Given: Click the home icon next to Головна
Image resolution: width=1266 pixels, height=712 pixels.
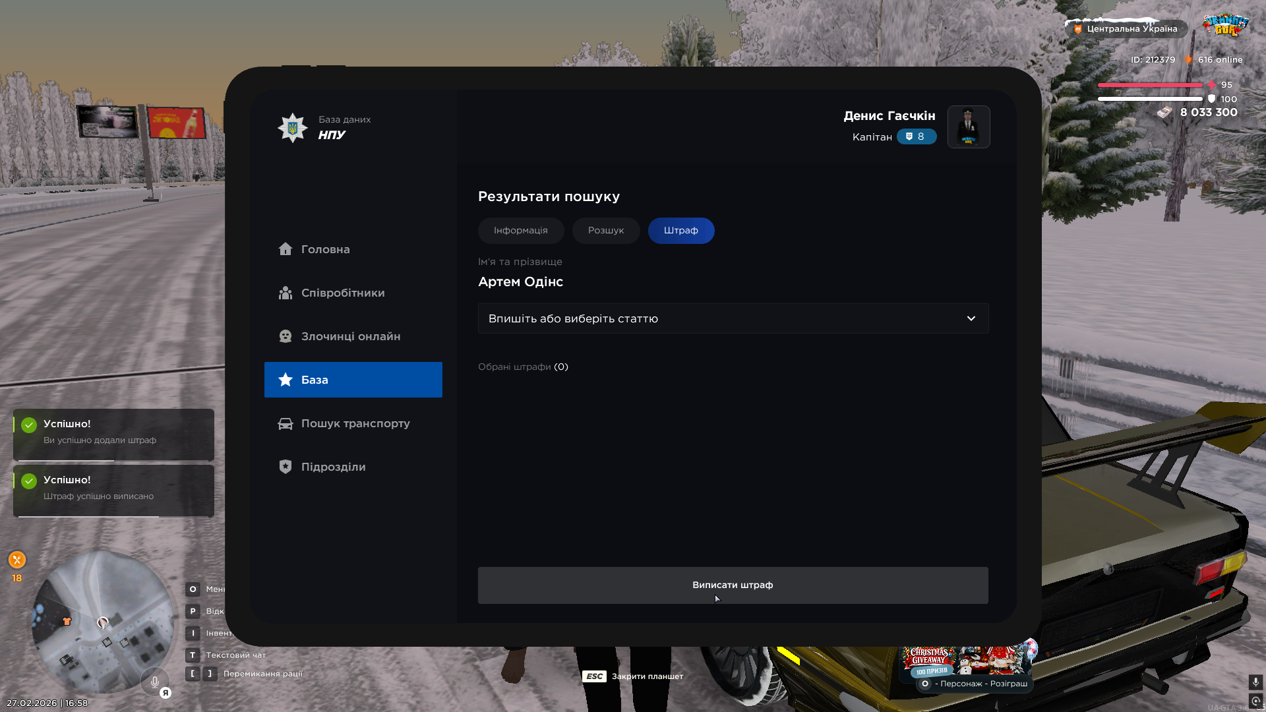Looking at the screenshot, I should (x=285, y=249).
